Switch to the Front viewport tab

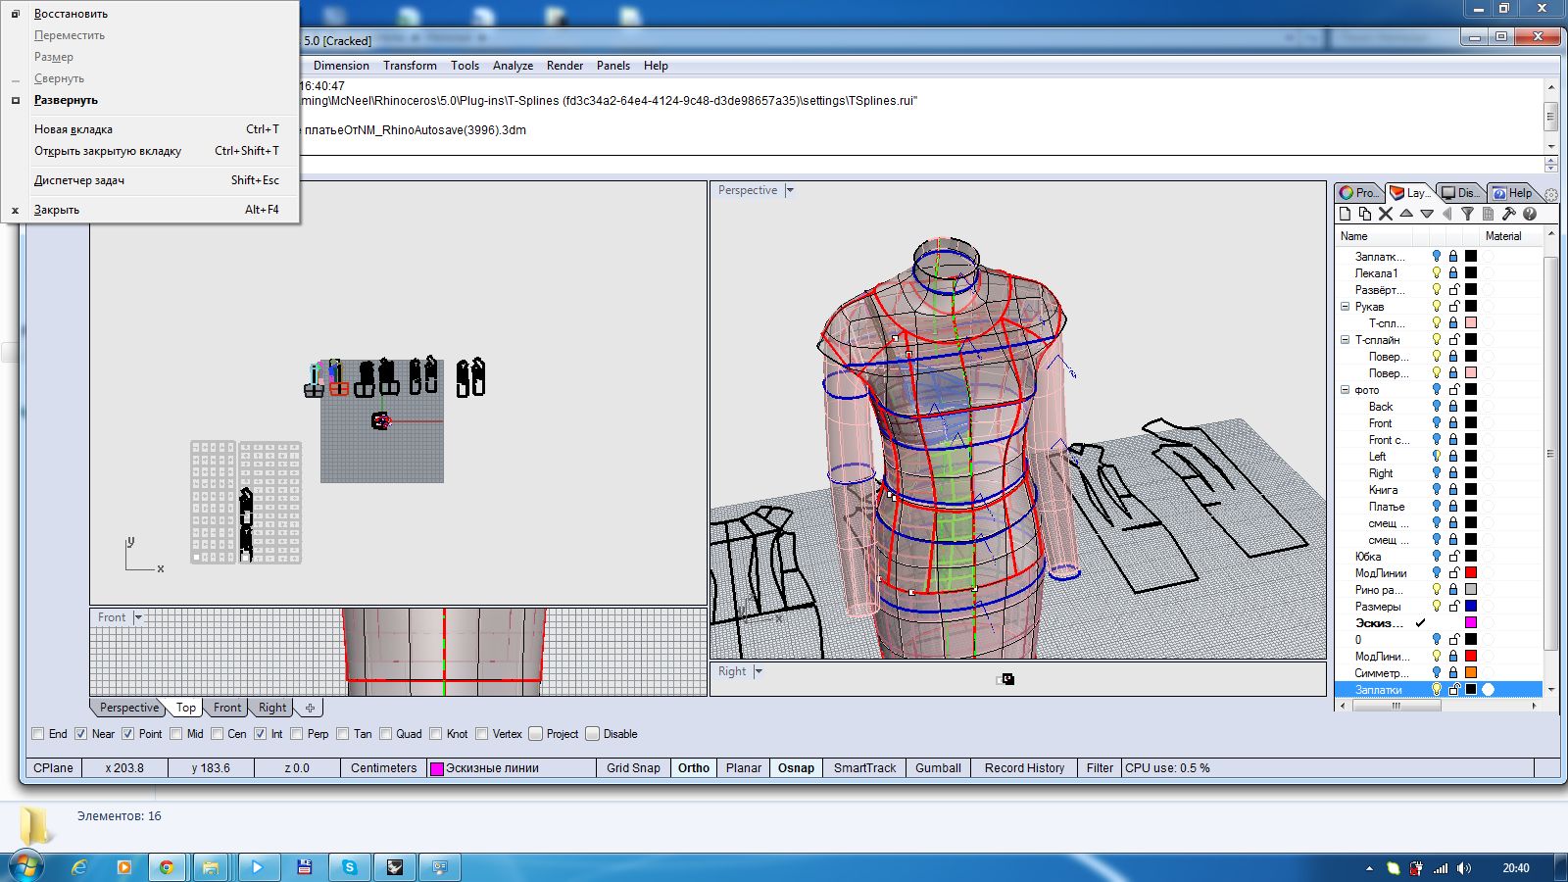pyautogui.click(x=227, y=708)
